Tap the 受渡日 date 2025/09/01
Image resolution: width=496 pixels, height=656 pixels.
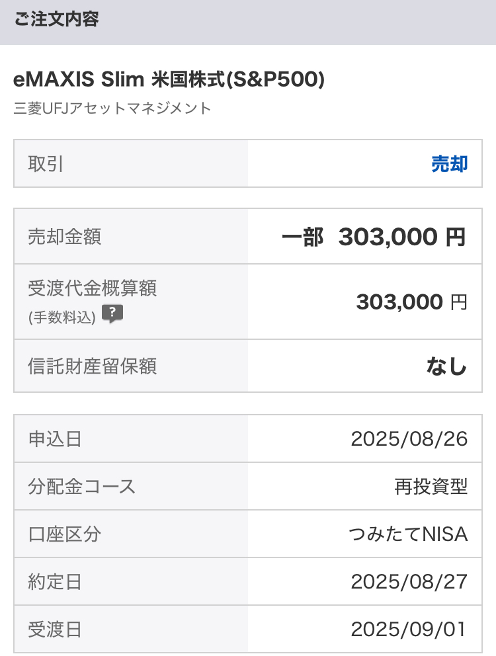pyautogui.click(x=409, y=630)
